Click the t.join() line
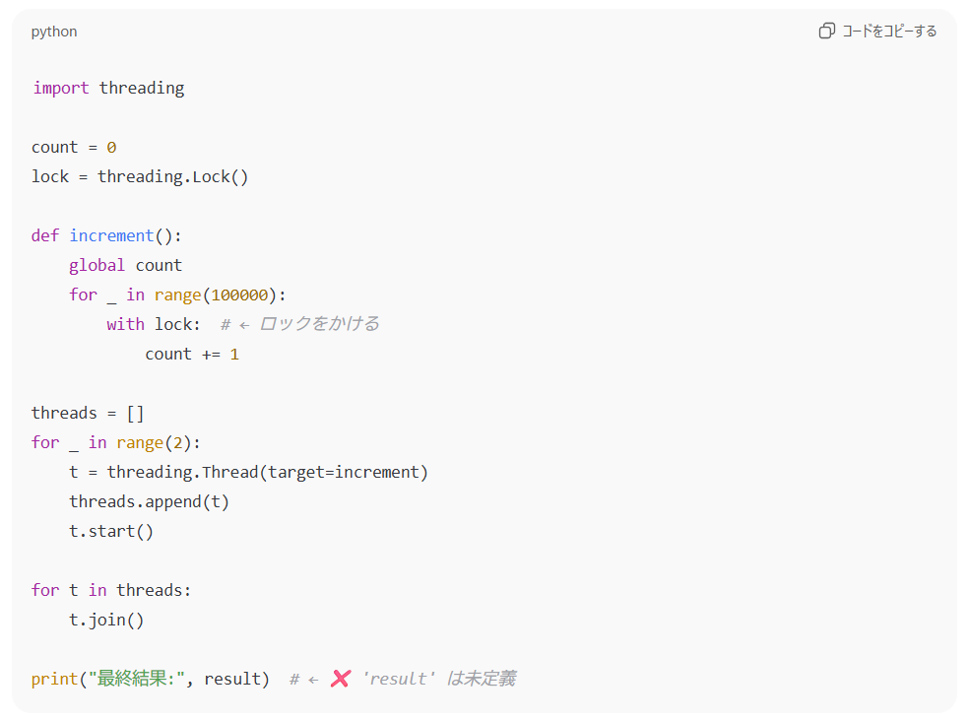 (x=106, y=620)
